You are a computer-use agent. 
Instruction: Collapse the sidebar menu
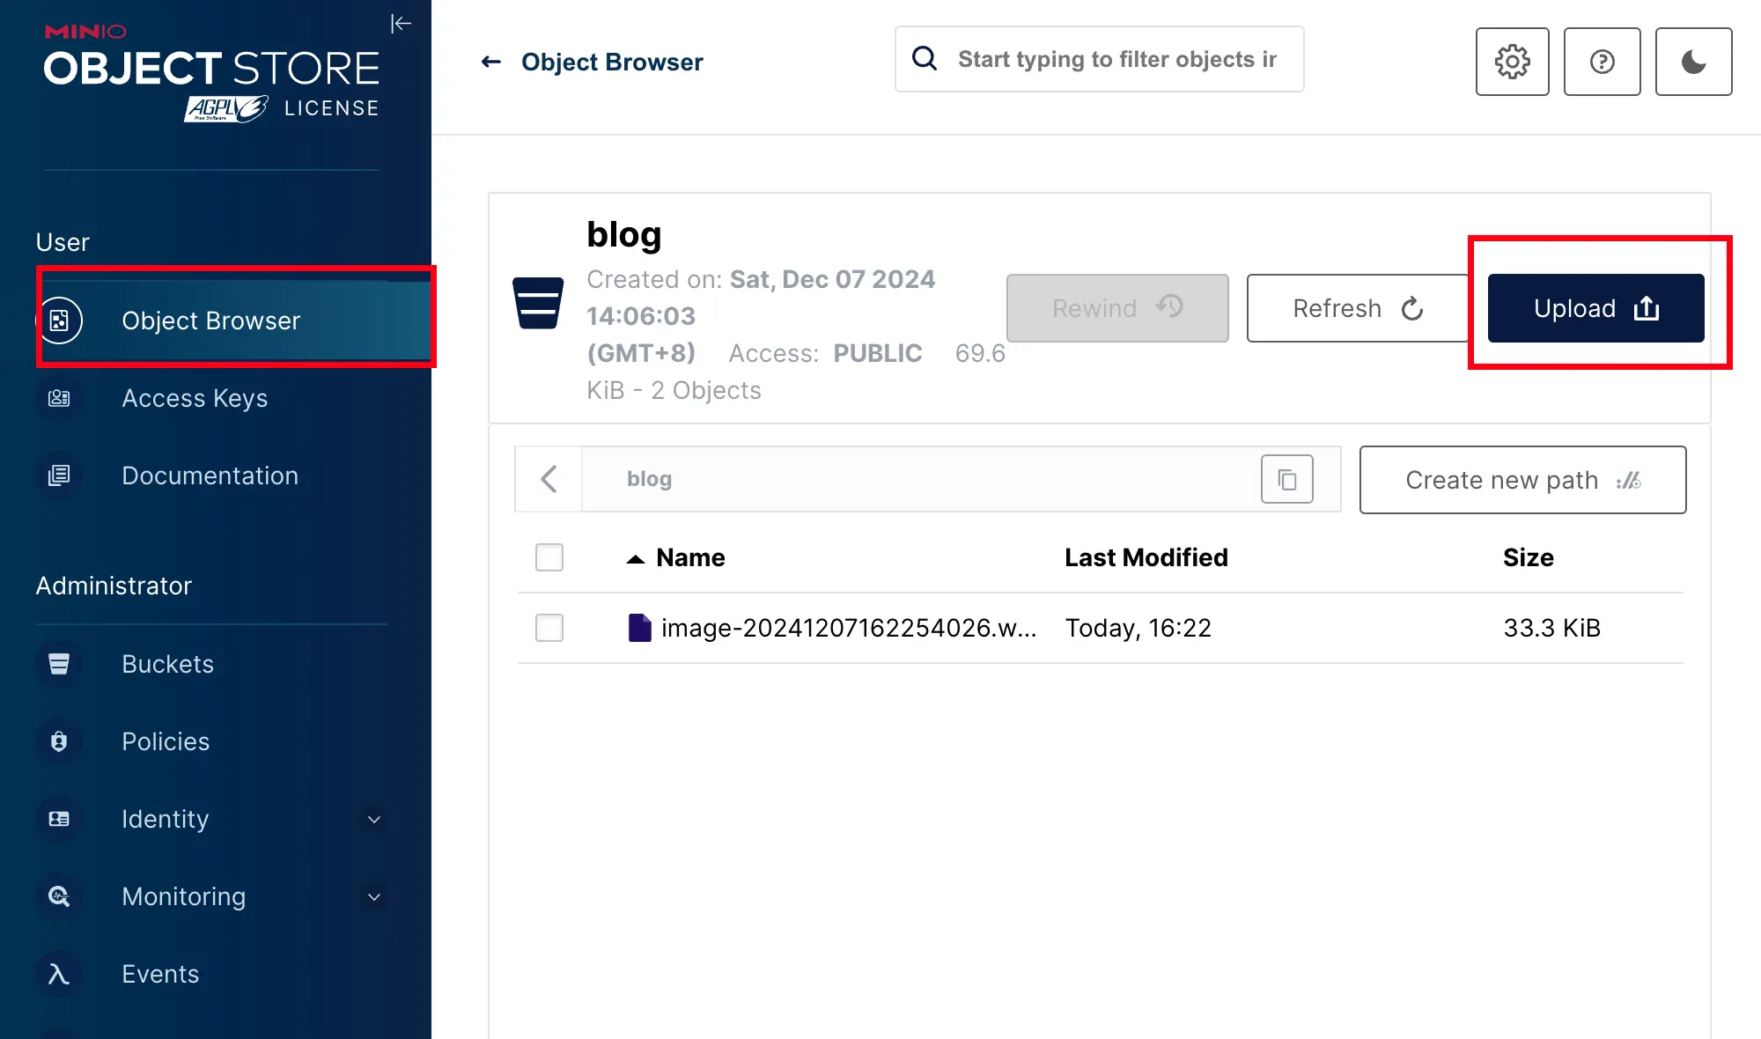401,24
